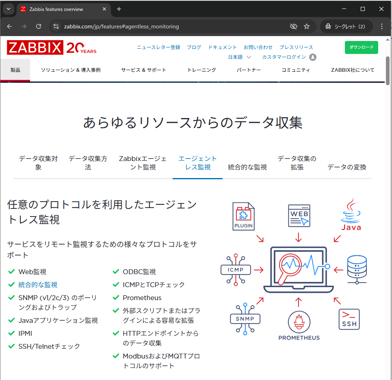Open the シークレット profile menu
This screenshot has height=380, width=392.
346,26
